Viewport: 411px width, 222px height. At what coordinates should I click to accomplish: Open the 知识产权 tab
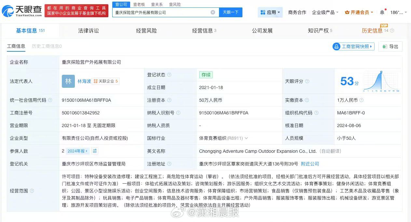(320, 31)
